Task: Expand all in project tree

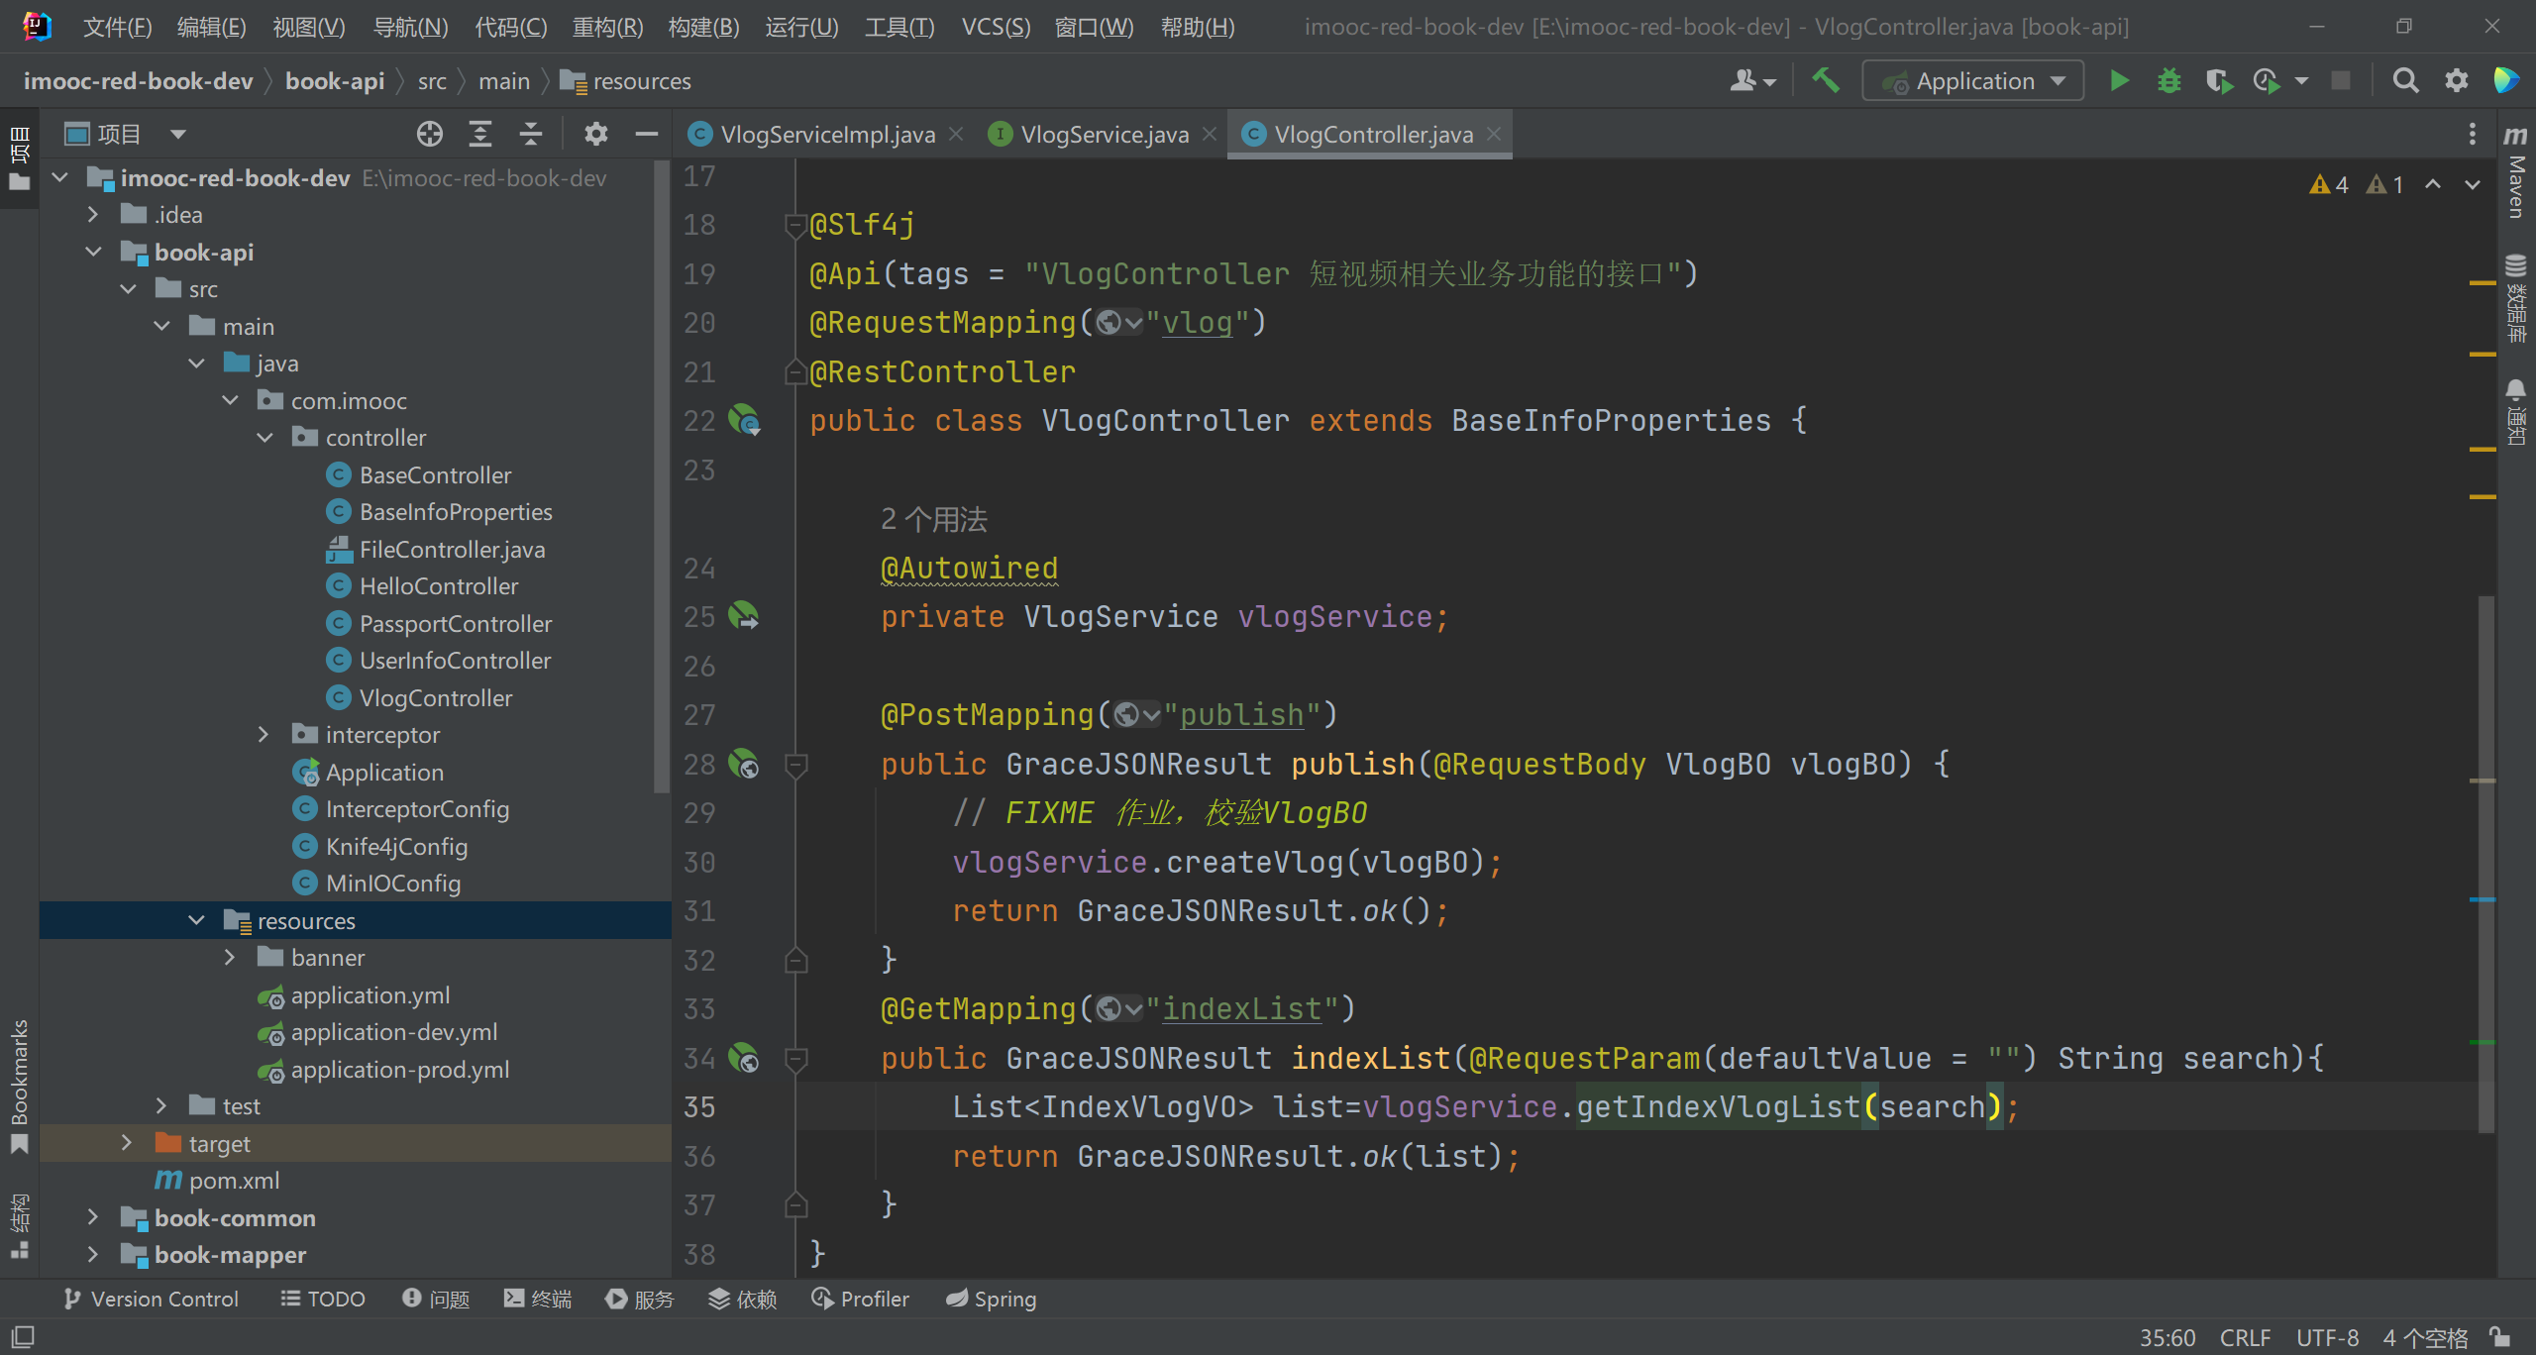Action: click(x=480, y=134)
